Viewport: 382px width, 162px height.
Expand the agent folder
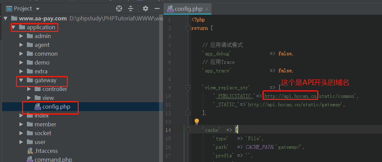click(x=21, y=45)
